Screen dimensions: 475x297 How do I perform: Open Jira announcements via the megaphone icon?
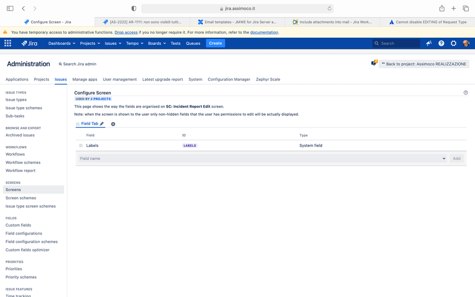click(428, 43)
